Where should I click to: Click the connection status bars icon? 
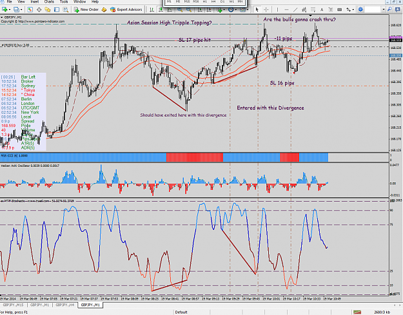(x=357, y=312)
